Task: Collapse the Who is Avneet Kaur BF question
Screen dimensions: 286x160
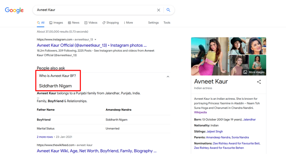Action: coord(168,77)
